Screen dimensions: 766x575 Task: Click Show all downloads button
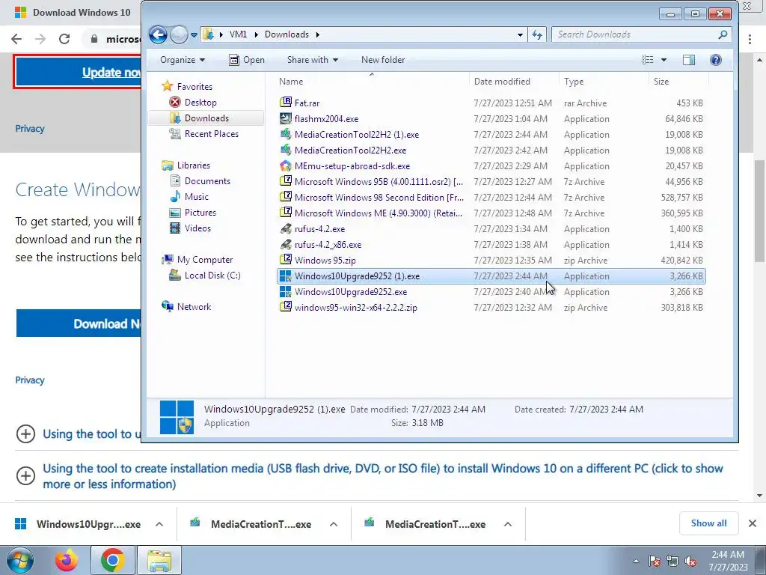tap(708, 523)
